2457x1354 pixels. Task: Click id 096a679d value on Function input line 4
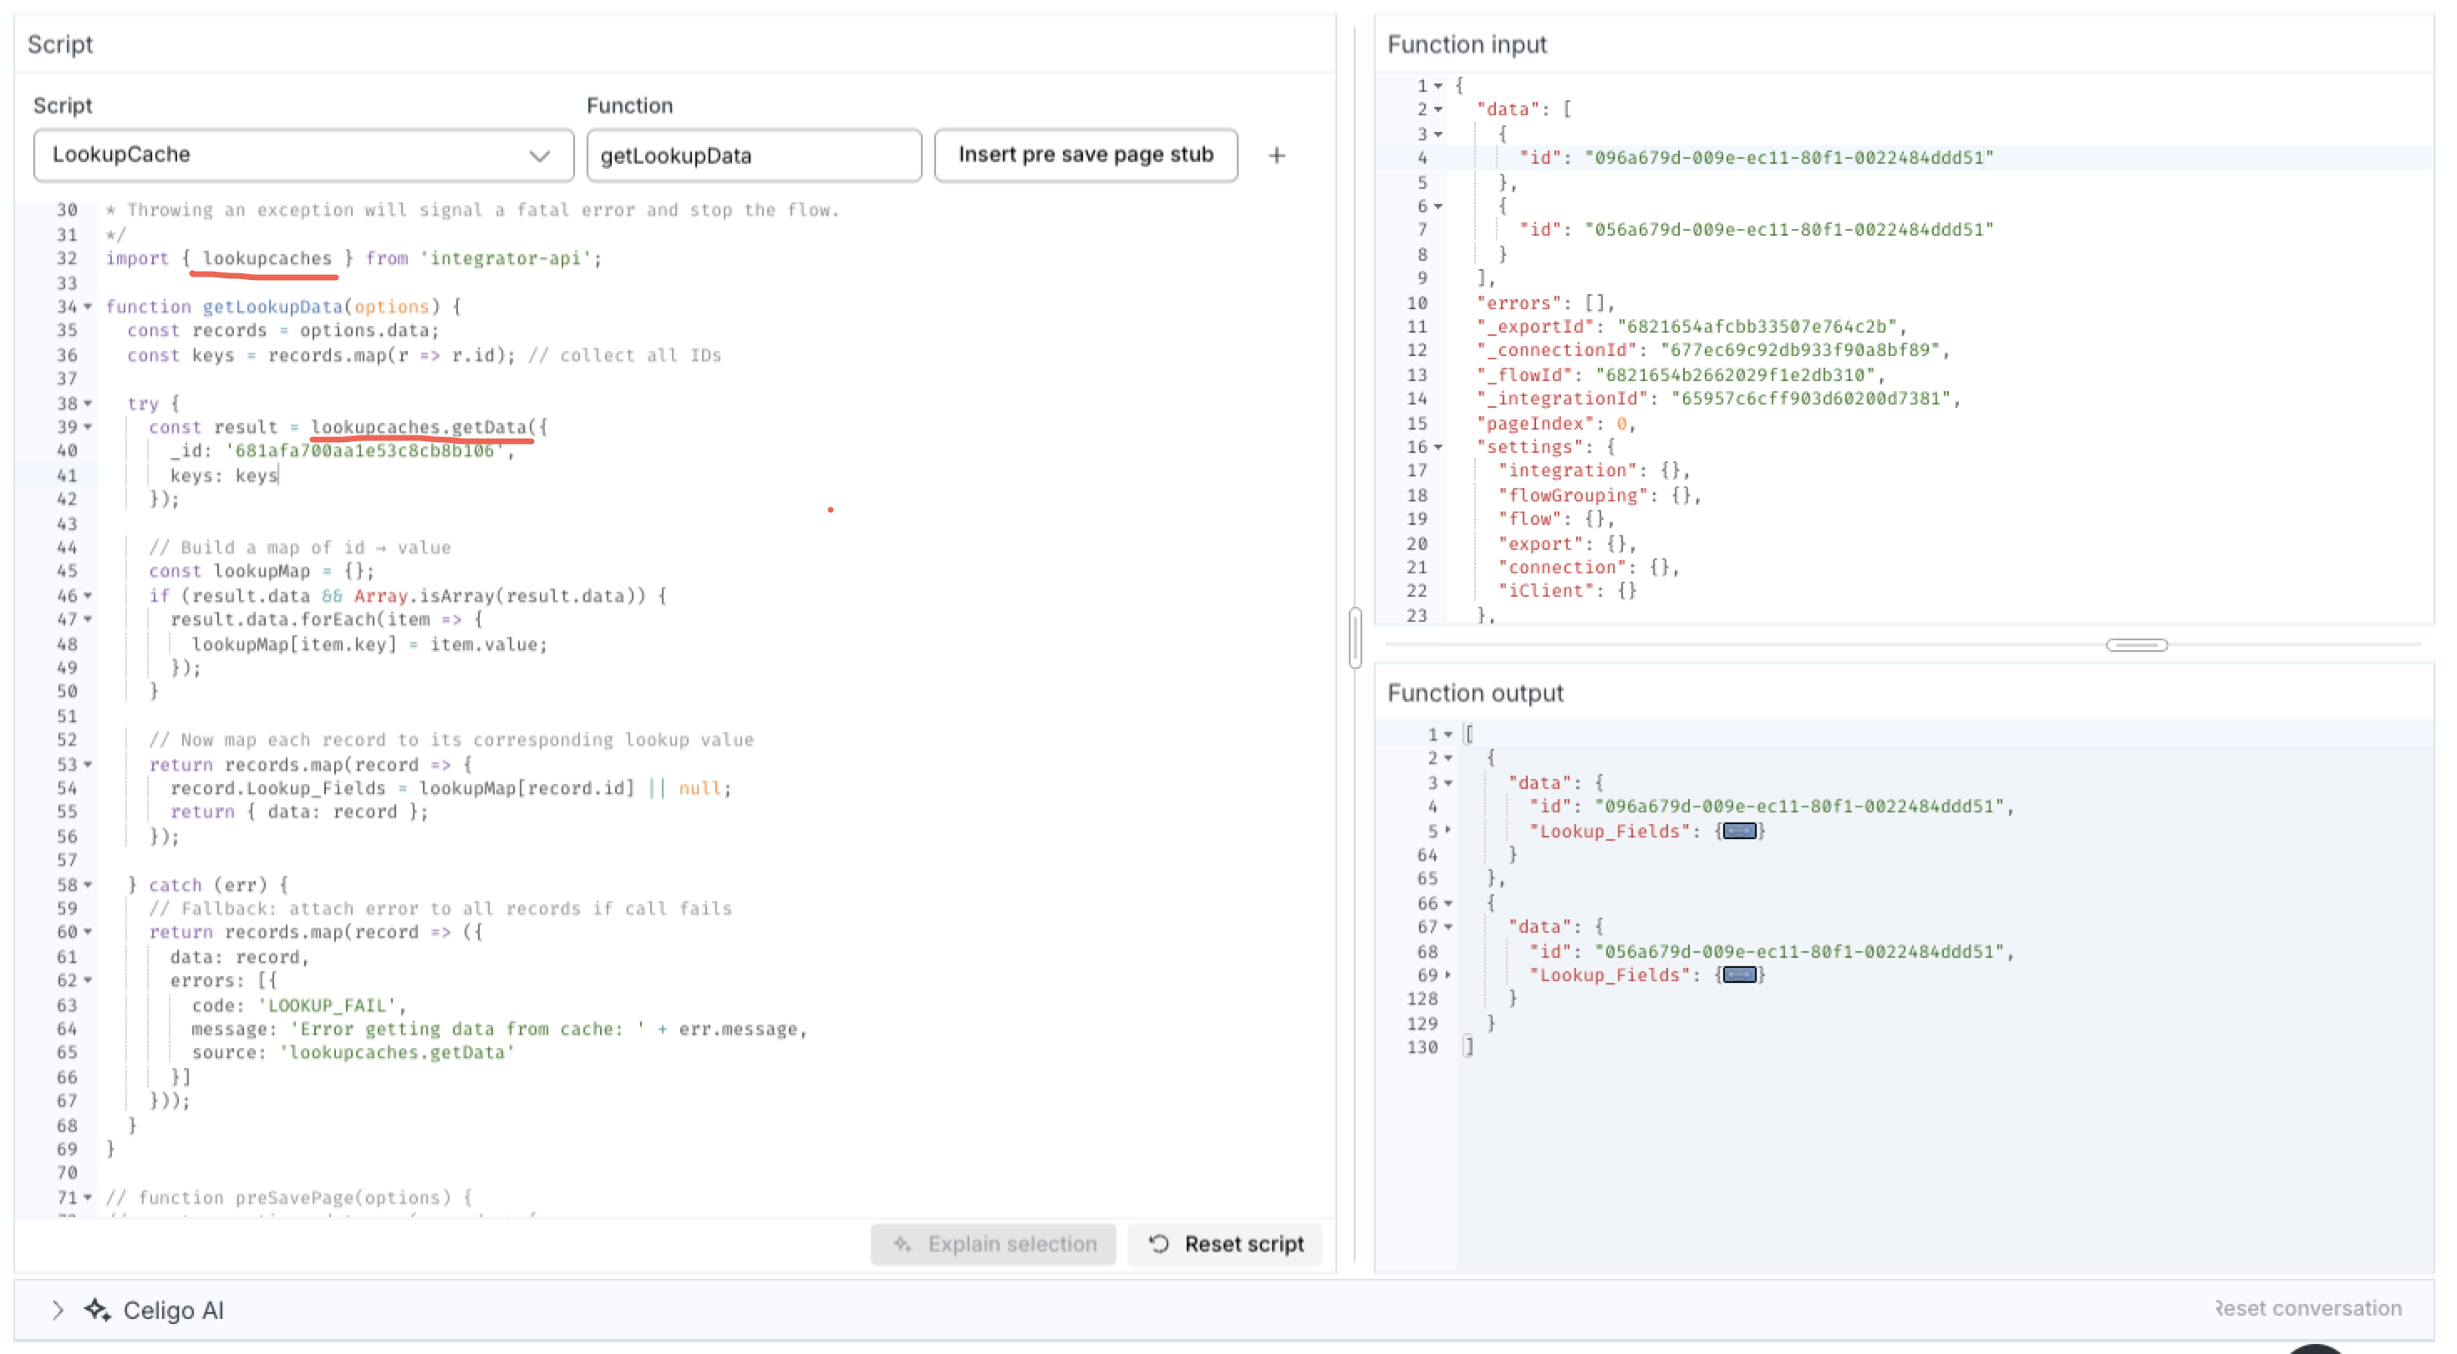pyautogui.click(x=1789, y=159)
